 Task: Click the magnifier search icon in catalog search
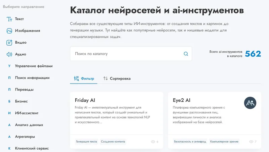(x=186, y=54)
